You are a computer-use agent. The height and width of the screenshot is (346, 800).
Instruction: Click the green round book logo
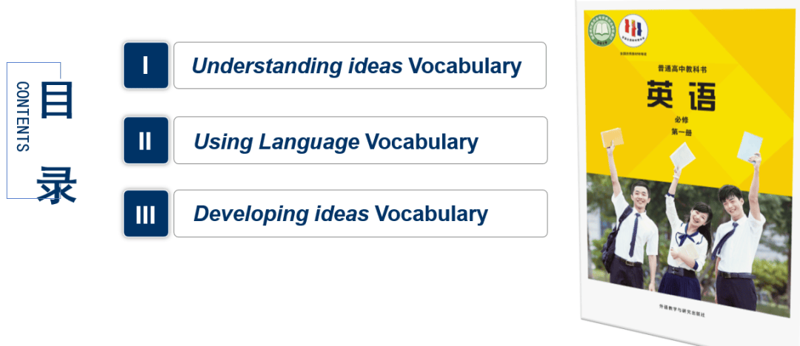click(x=602, y=30)
